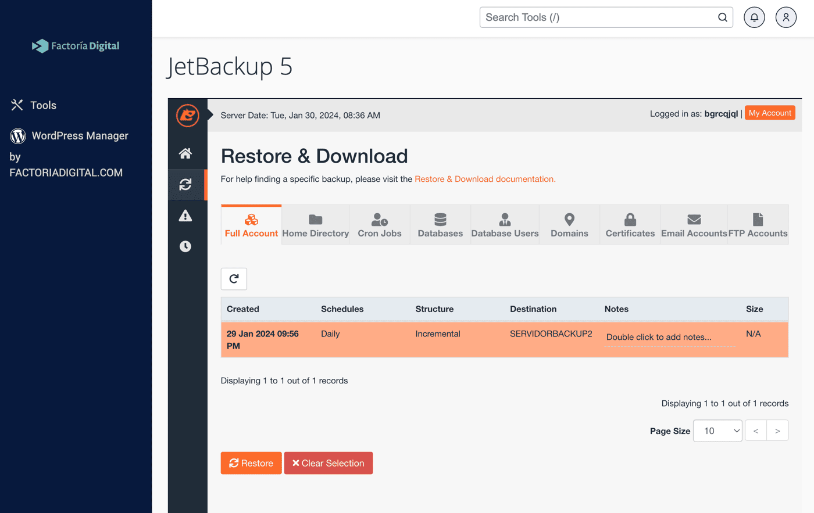Switch to the Cron Jobs tab
The image size is (814, 513).
380,225
